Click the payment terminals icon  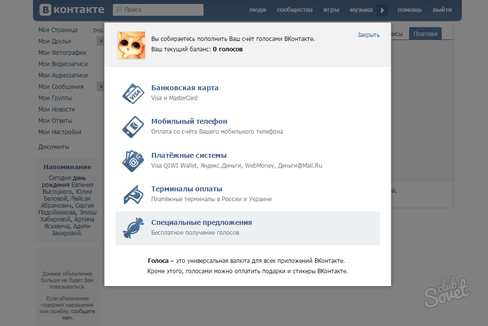pyautogui.click(x=133, y=195)
